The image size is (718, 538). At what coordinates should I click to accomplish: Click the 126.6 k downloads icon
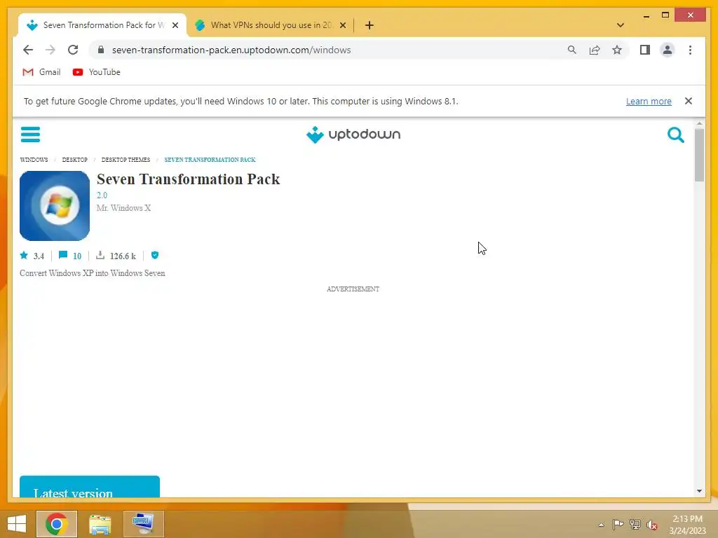pyautogui.click(x=100, y=255)
